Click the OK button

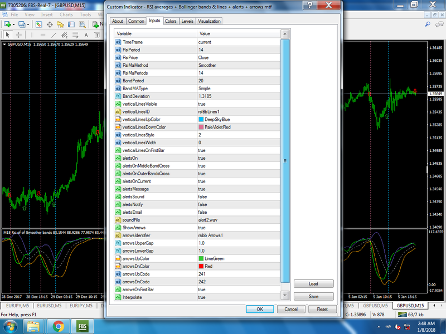[260, 309]
